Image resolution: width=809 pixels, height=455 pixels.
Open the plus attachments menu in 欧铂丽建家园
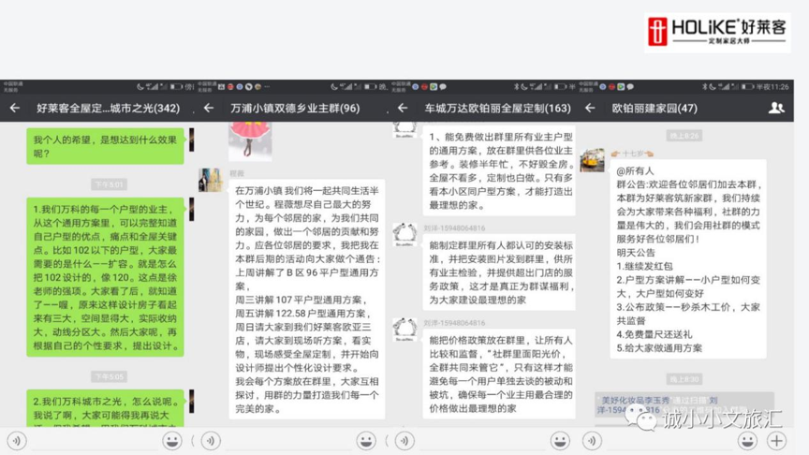pyautogui.click(x=777, y=441)
